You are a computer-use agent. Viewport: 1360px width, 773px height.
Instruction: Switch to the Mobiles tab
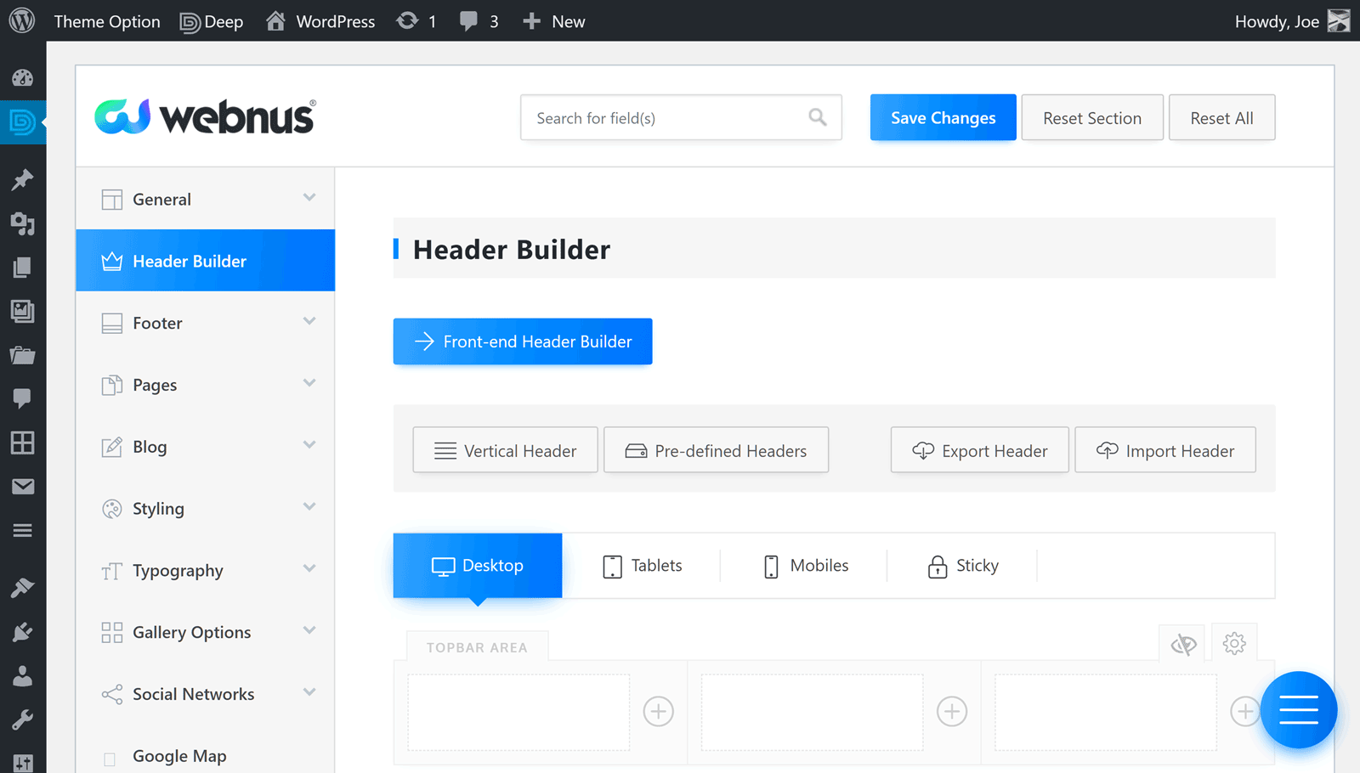coord(805,566)
